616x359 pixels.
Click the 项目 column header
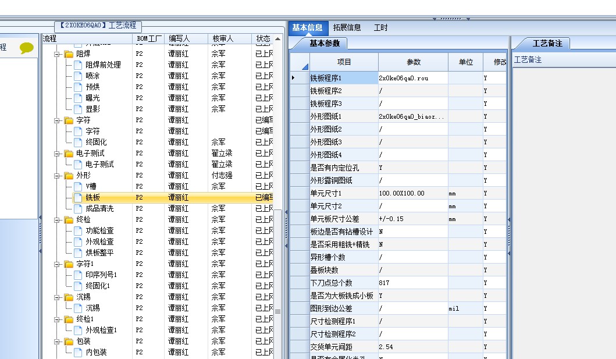pos(344,62)
